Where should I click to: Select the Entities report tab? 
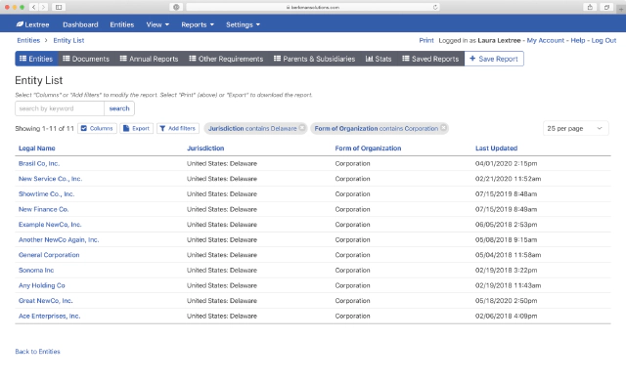(36, 59)
